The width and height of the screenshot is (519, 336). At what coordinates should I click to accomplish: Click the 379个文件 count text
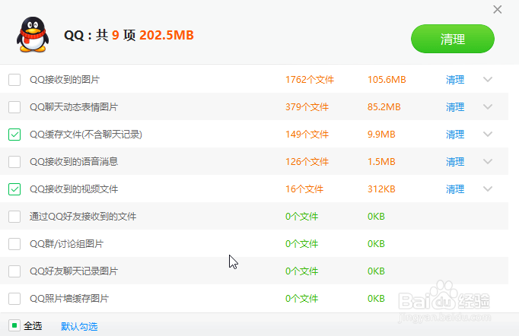click(x=307, y=107)
